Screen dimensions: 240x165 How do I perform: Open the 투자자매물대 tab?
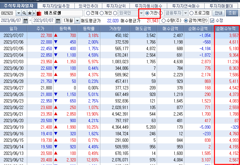221,6
